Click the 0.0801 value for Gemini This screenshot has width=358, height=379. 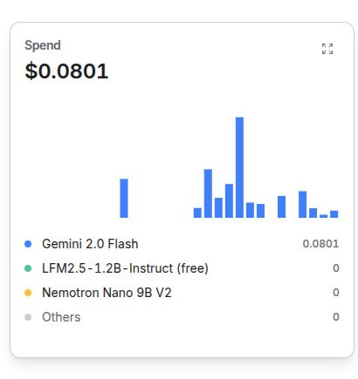pos(320,244)
